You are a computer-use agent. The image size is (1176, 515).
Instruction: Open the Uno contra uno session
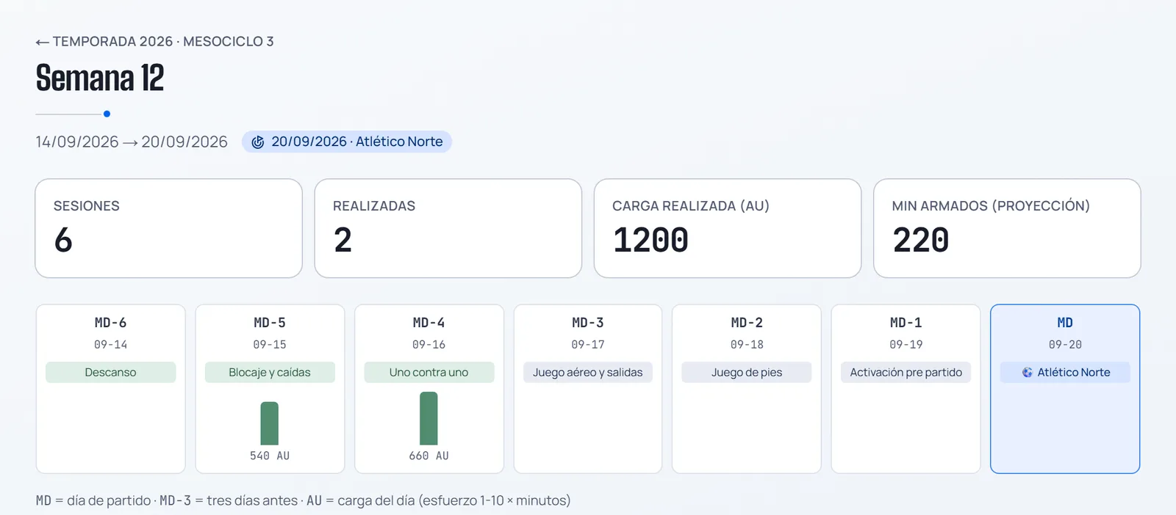coord(429,372)
